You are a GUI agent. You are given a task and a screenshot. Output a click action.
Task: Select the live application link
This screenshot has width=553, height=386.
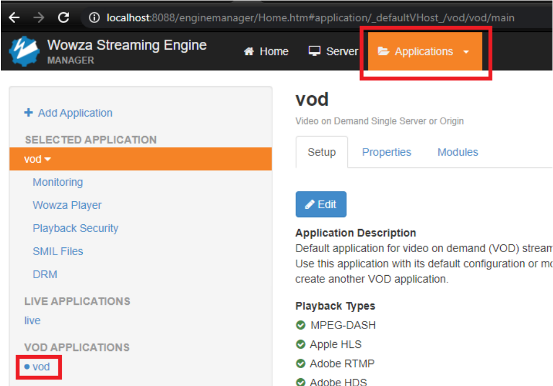tap(32, 320)
